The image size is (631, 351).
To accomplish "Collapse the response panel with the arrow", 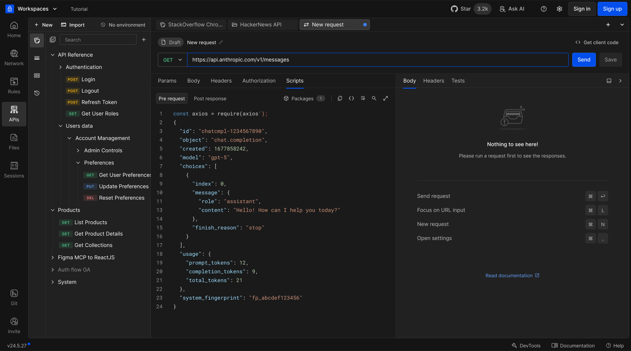I will pyautogui.click(x=620, y=81).
